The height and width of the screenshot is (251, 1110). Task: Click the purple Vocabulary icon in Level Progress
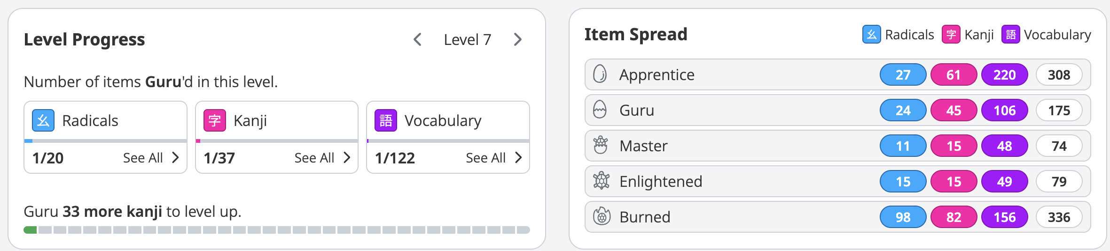click(386, 121)
